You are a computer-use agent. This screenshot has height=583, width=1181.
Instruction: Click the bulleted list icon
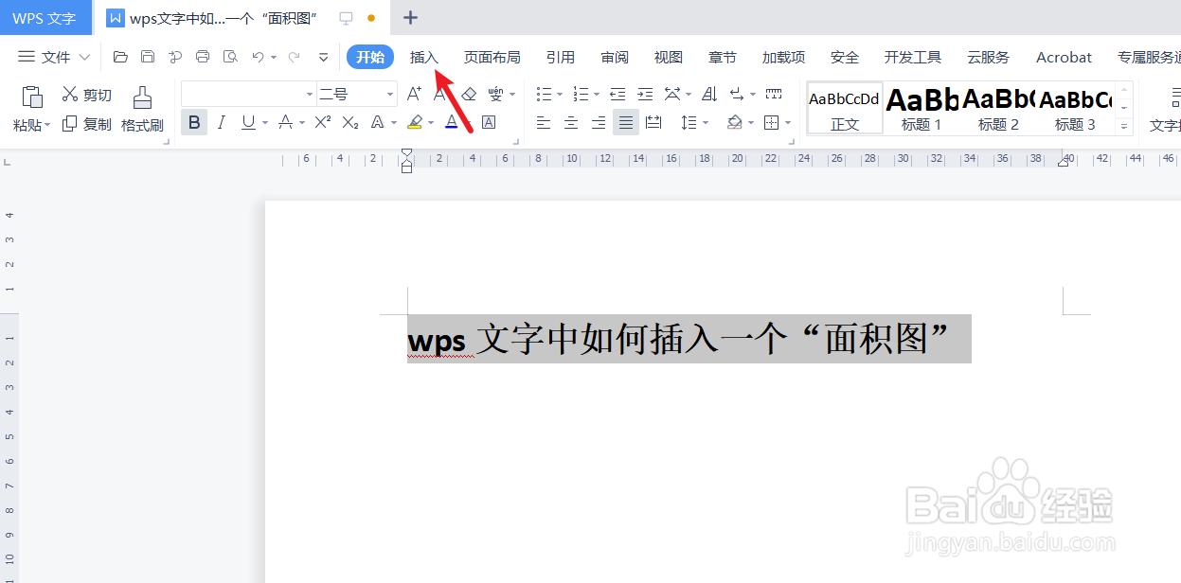[x=544, y=94]
